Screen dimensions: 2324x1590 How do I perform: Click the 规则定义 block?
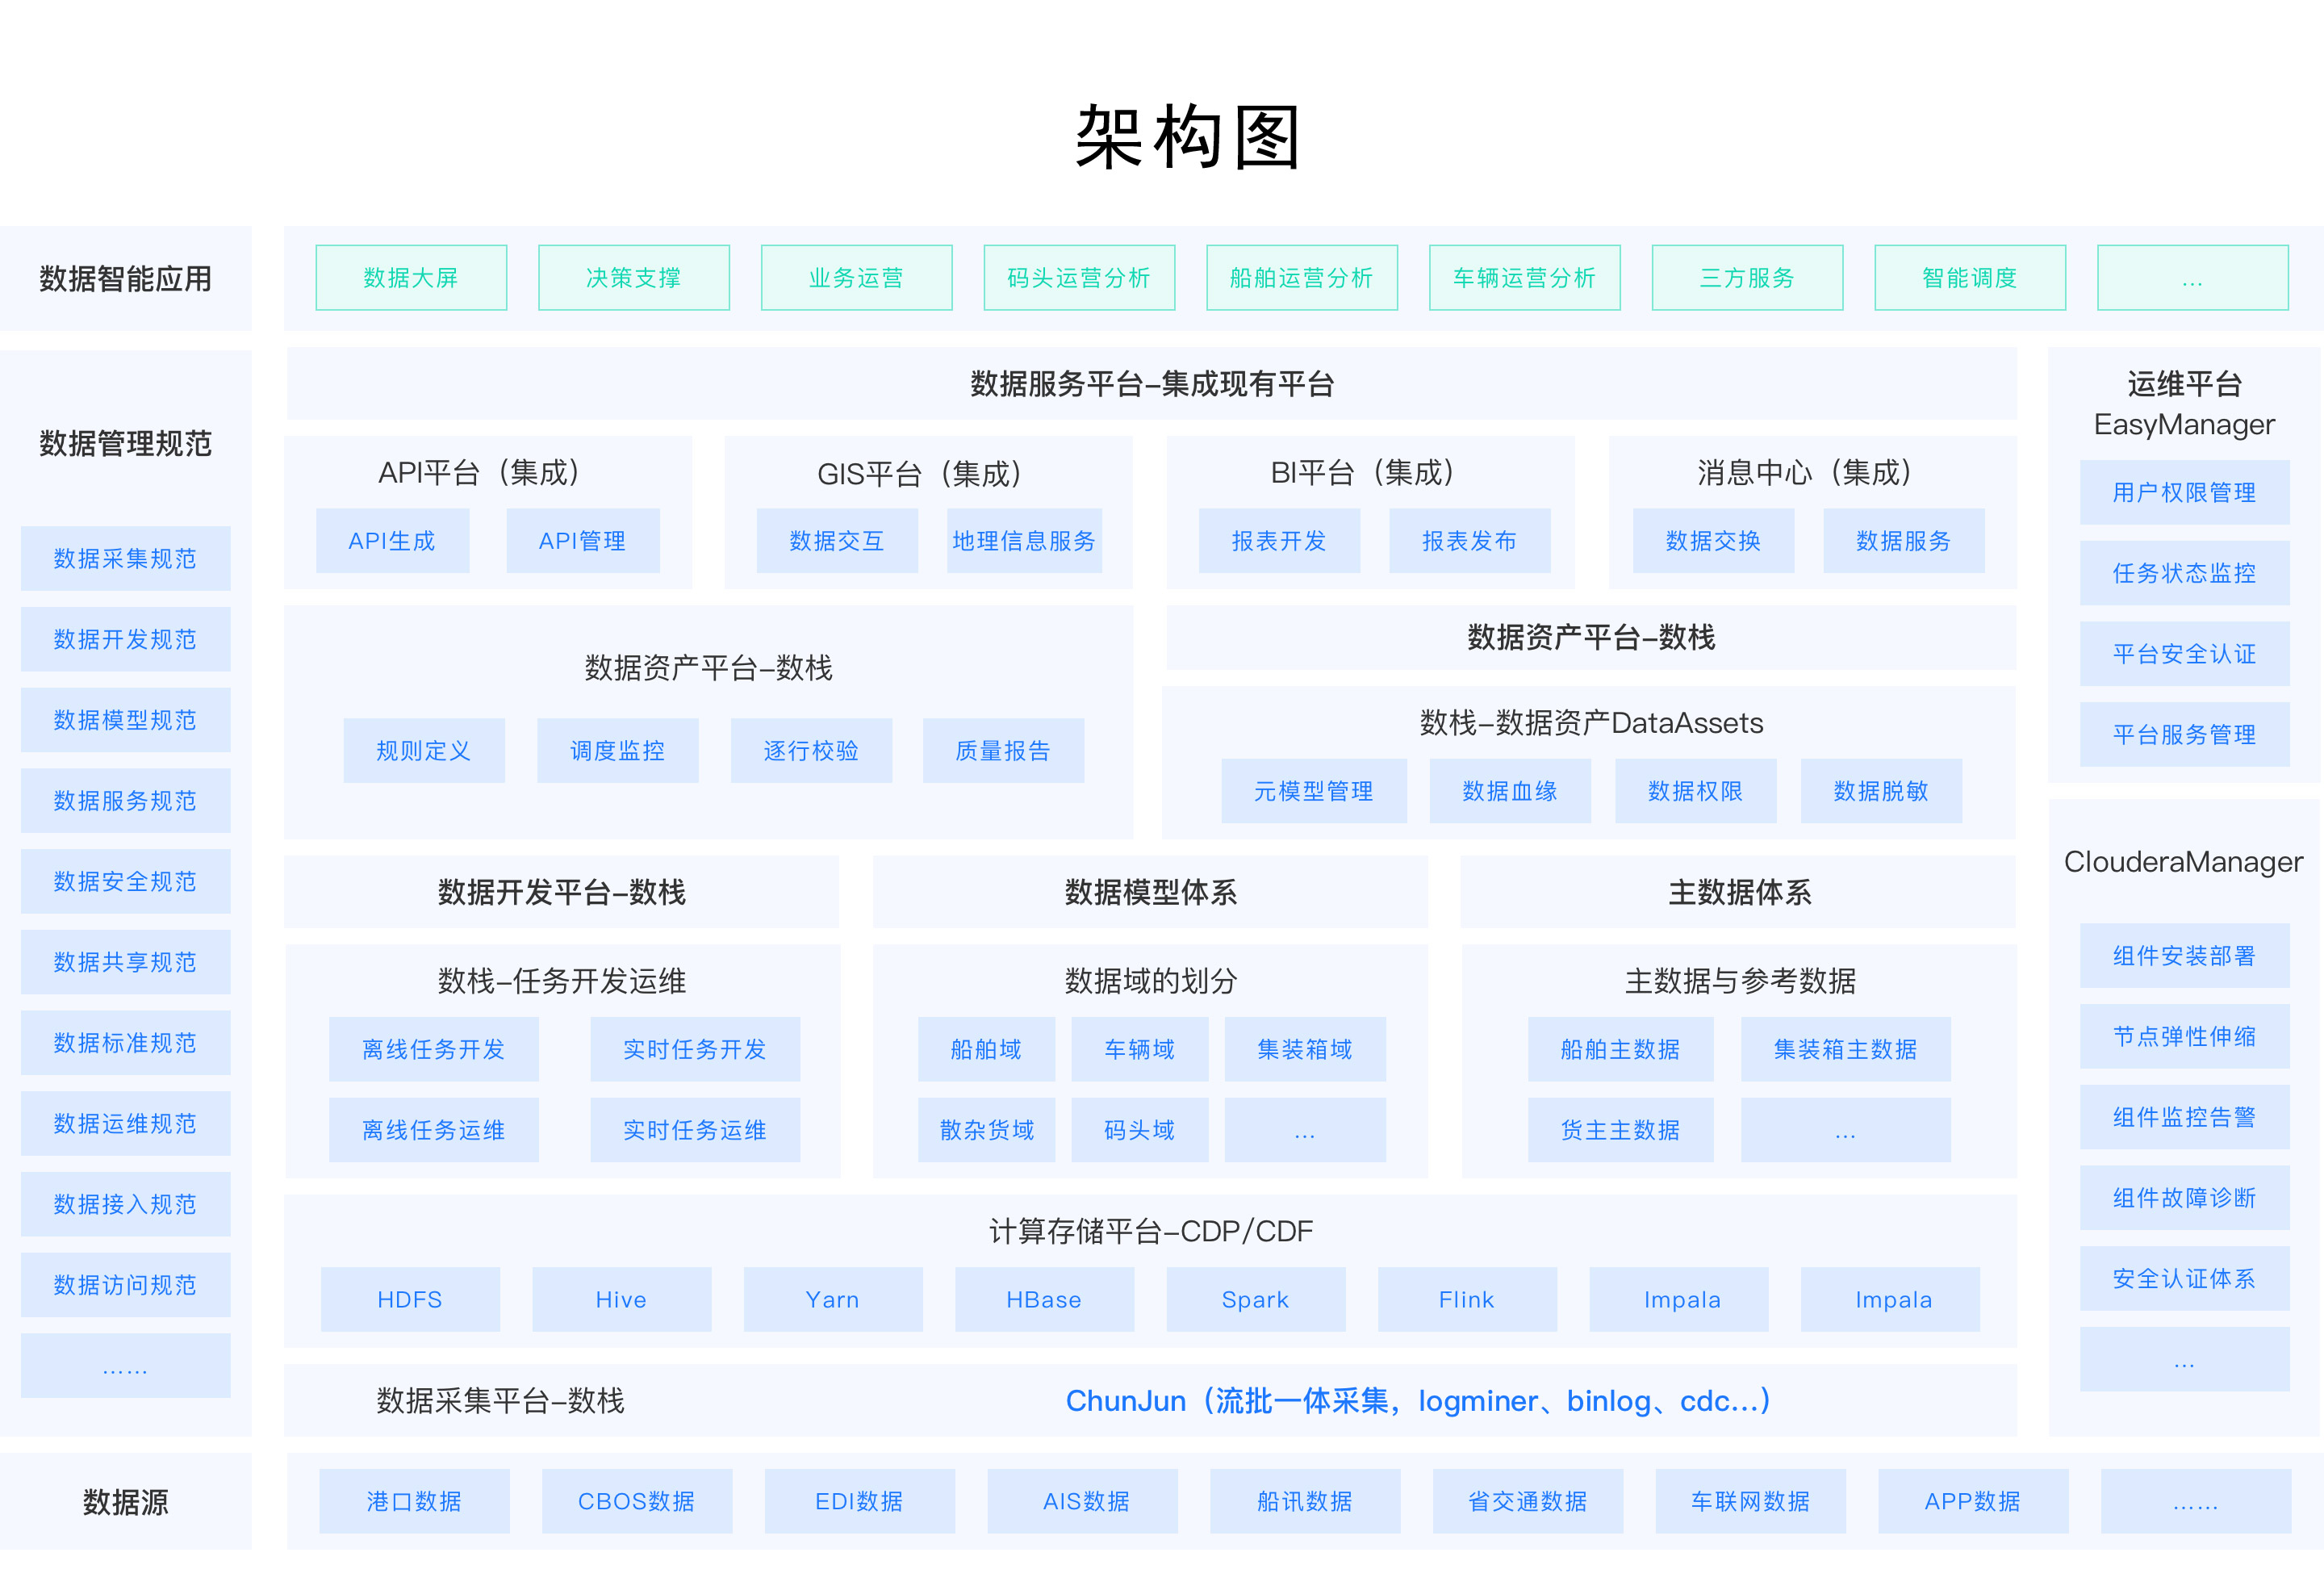423,750
